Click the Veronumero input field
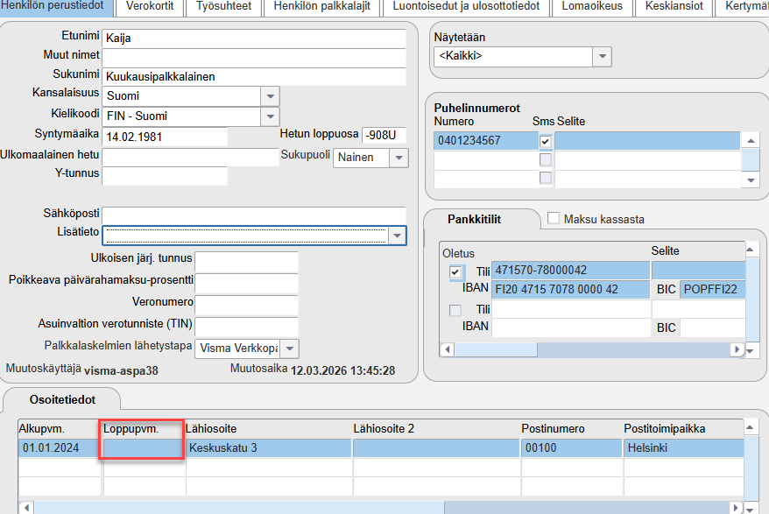 (x=246, y=305)
